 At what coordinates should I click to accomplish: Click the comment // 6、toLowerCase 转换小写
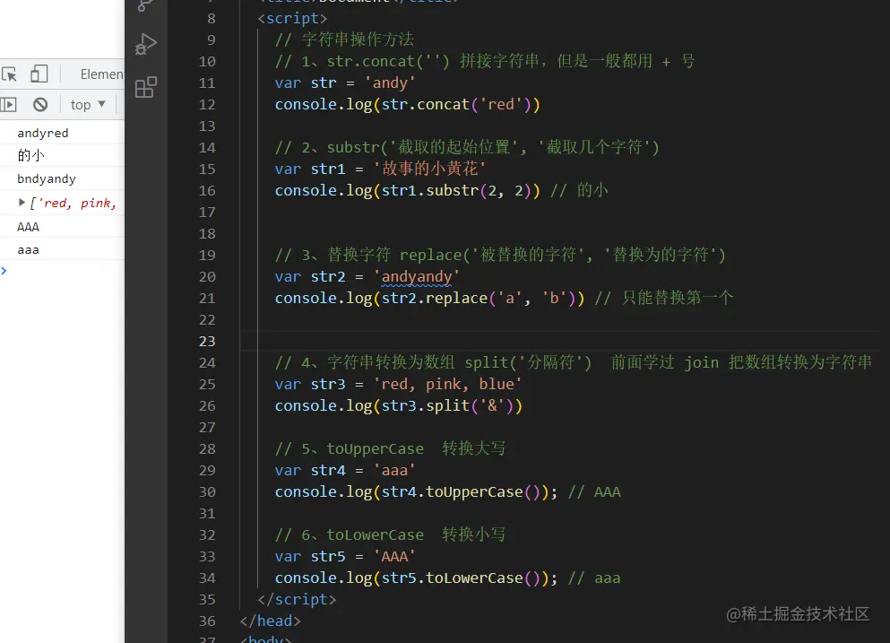pos(390,535)
